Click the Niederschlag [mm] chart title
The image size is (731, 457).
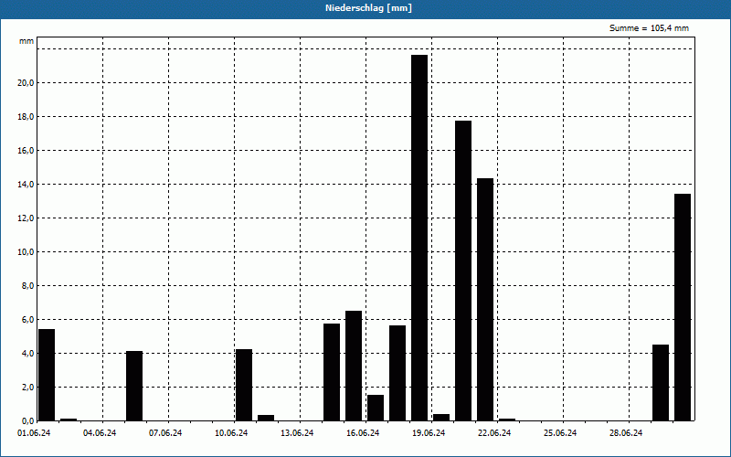click(368, 8)
